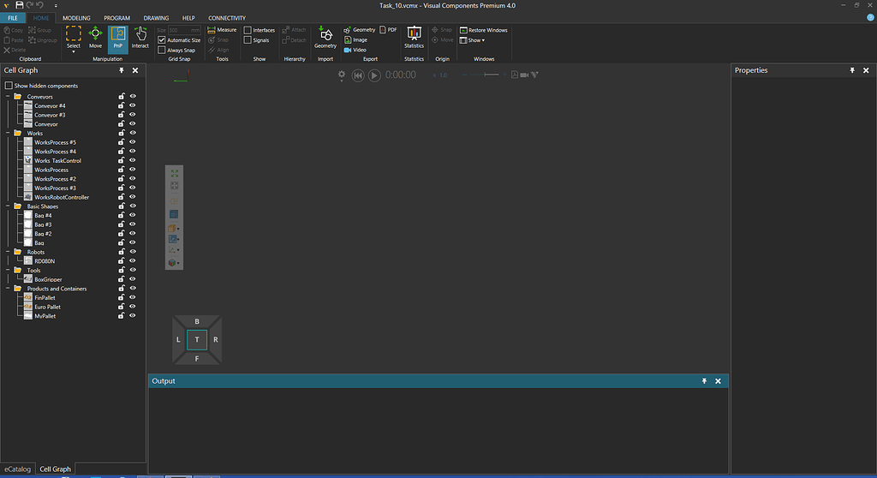
Task: Pin the Output panel
Action: point(704,381)
